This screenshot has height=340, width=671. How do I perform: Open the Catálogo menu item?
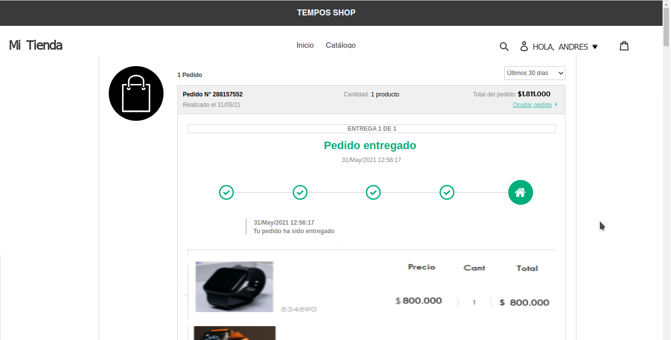pyautogui.click(x=340, y=45)
